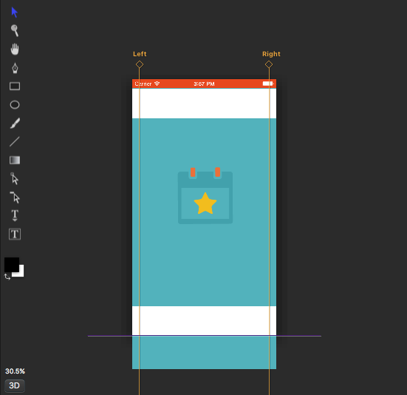This screenshot has height=395, width=407.
Task: Select the Transform Shape arrow tool
Action: click(15, 197)
